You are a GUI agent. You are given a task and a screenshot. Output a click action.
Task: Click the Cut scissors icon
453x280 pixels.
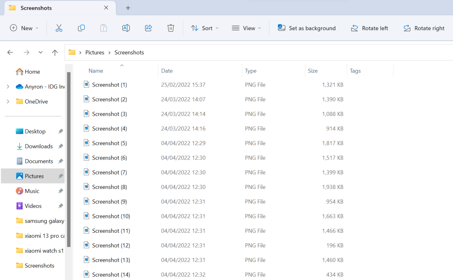pyautogui.click(x=59, y=28)
